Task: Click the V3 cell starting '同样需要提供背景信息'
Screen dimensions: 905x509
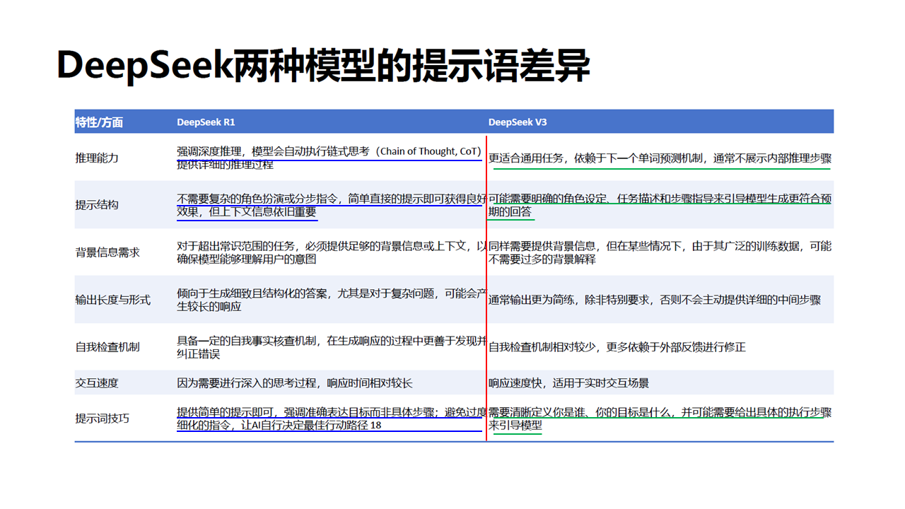Action: [x=660, y=252]
